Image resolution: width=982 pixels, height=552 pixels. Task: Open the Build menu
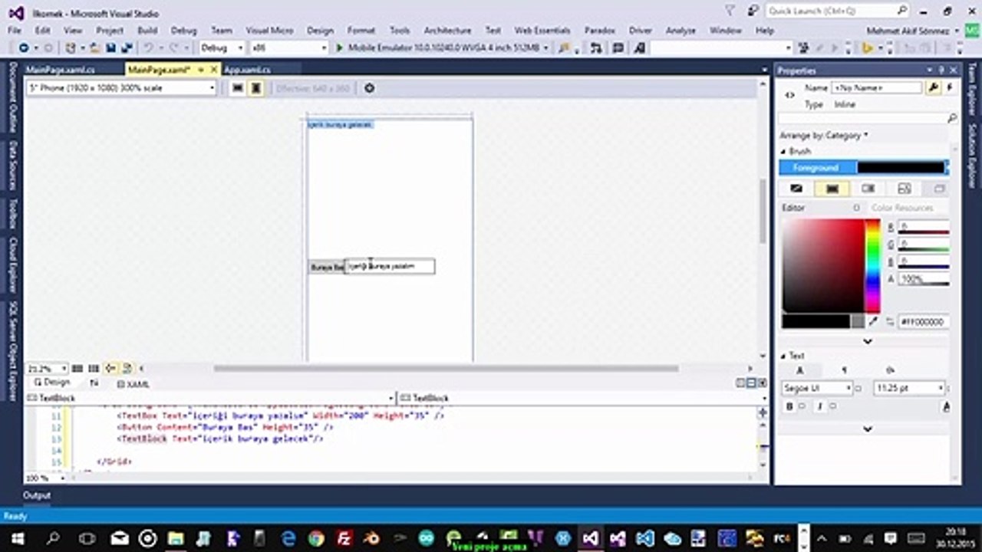[x=147, y=30]
